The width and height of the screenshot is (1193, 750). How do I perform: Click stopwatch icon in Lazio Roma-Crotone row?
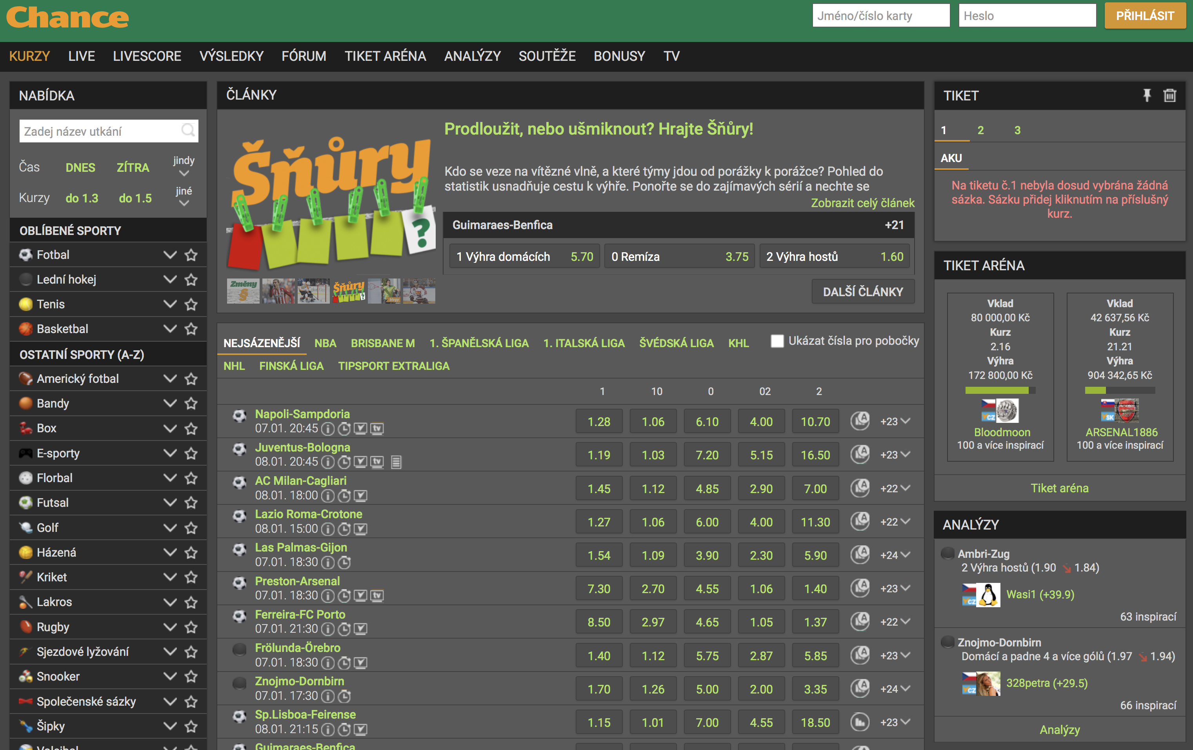click(x=344, y=529)
